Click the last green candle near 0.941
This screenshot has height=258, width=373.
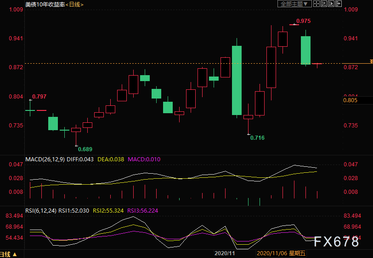click(x=305, y=50)
